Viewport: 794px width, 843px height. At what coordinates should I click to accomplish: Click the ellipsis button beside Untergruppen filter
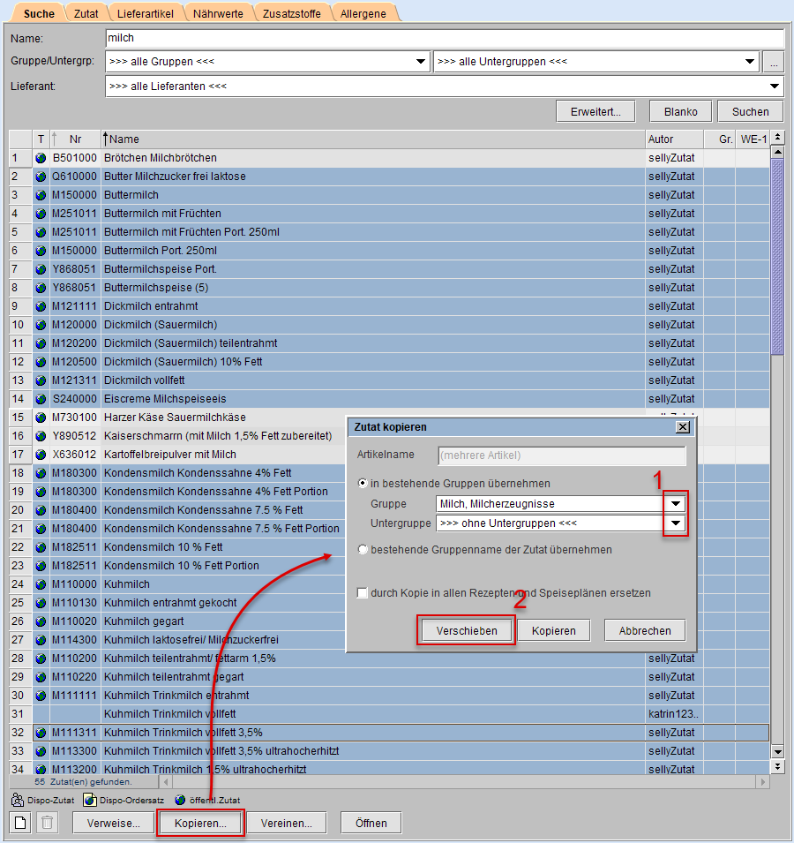(773, 63)
